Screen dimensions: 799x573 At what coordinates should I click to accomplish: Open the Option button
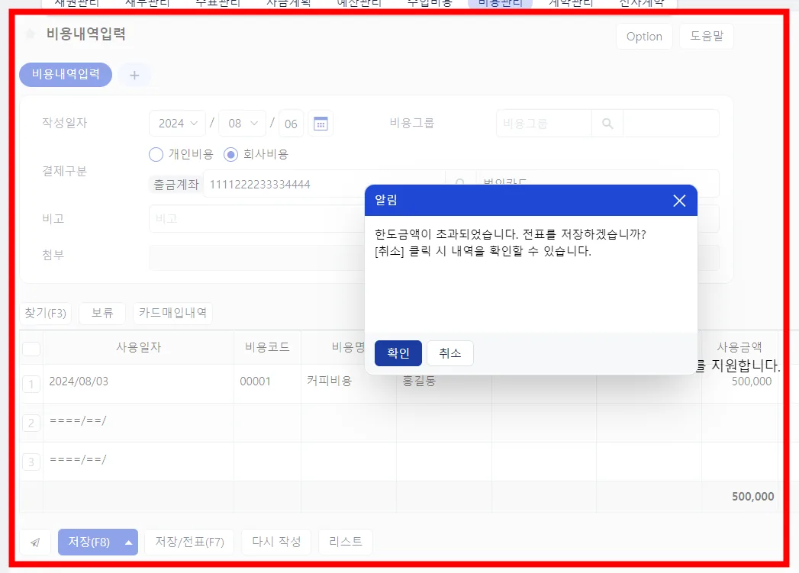[x=644, y=37]
